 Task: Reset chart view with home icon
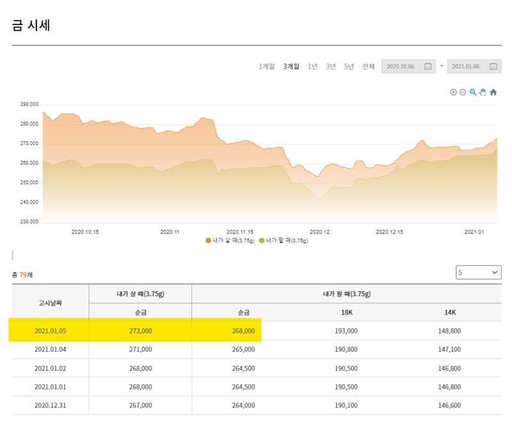click(x=493, y=92)
